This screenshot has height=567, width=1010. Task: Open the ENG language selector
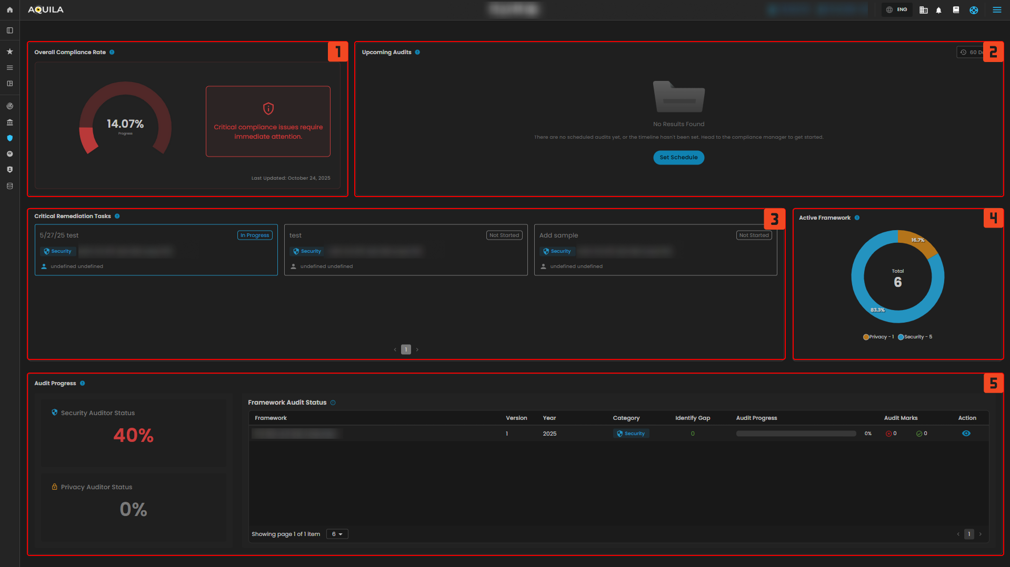[897, 9]
